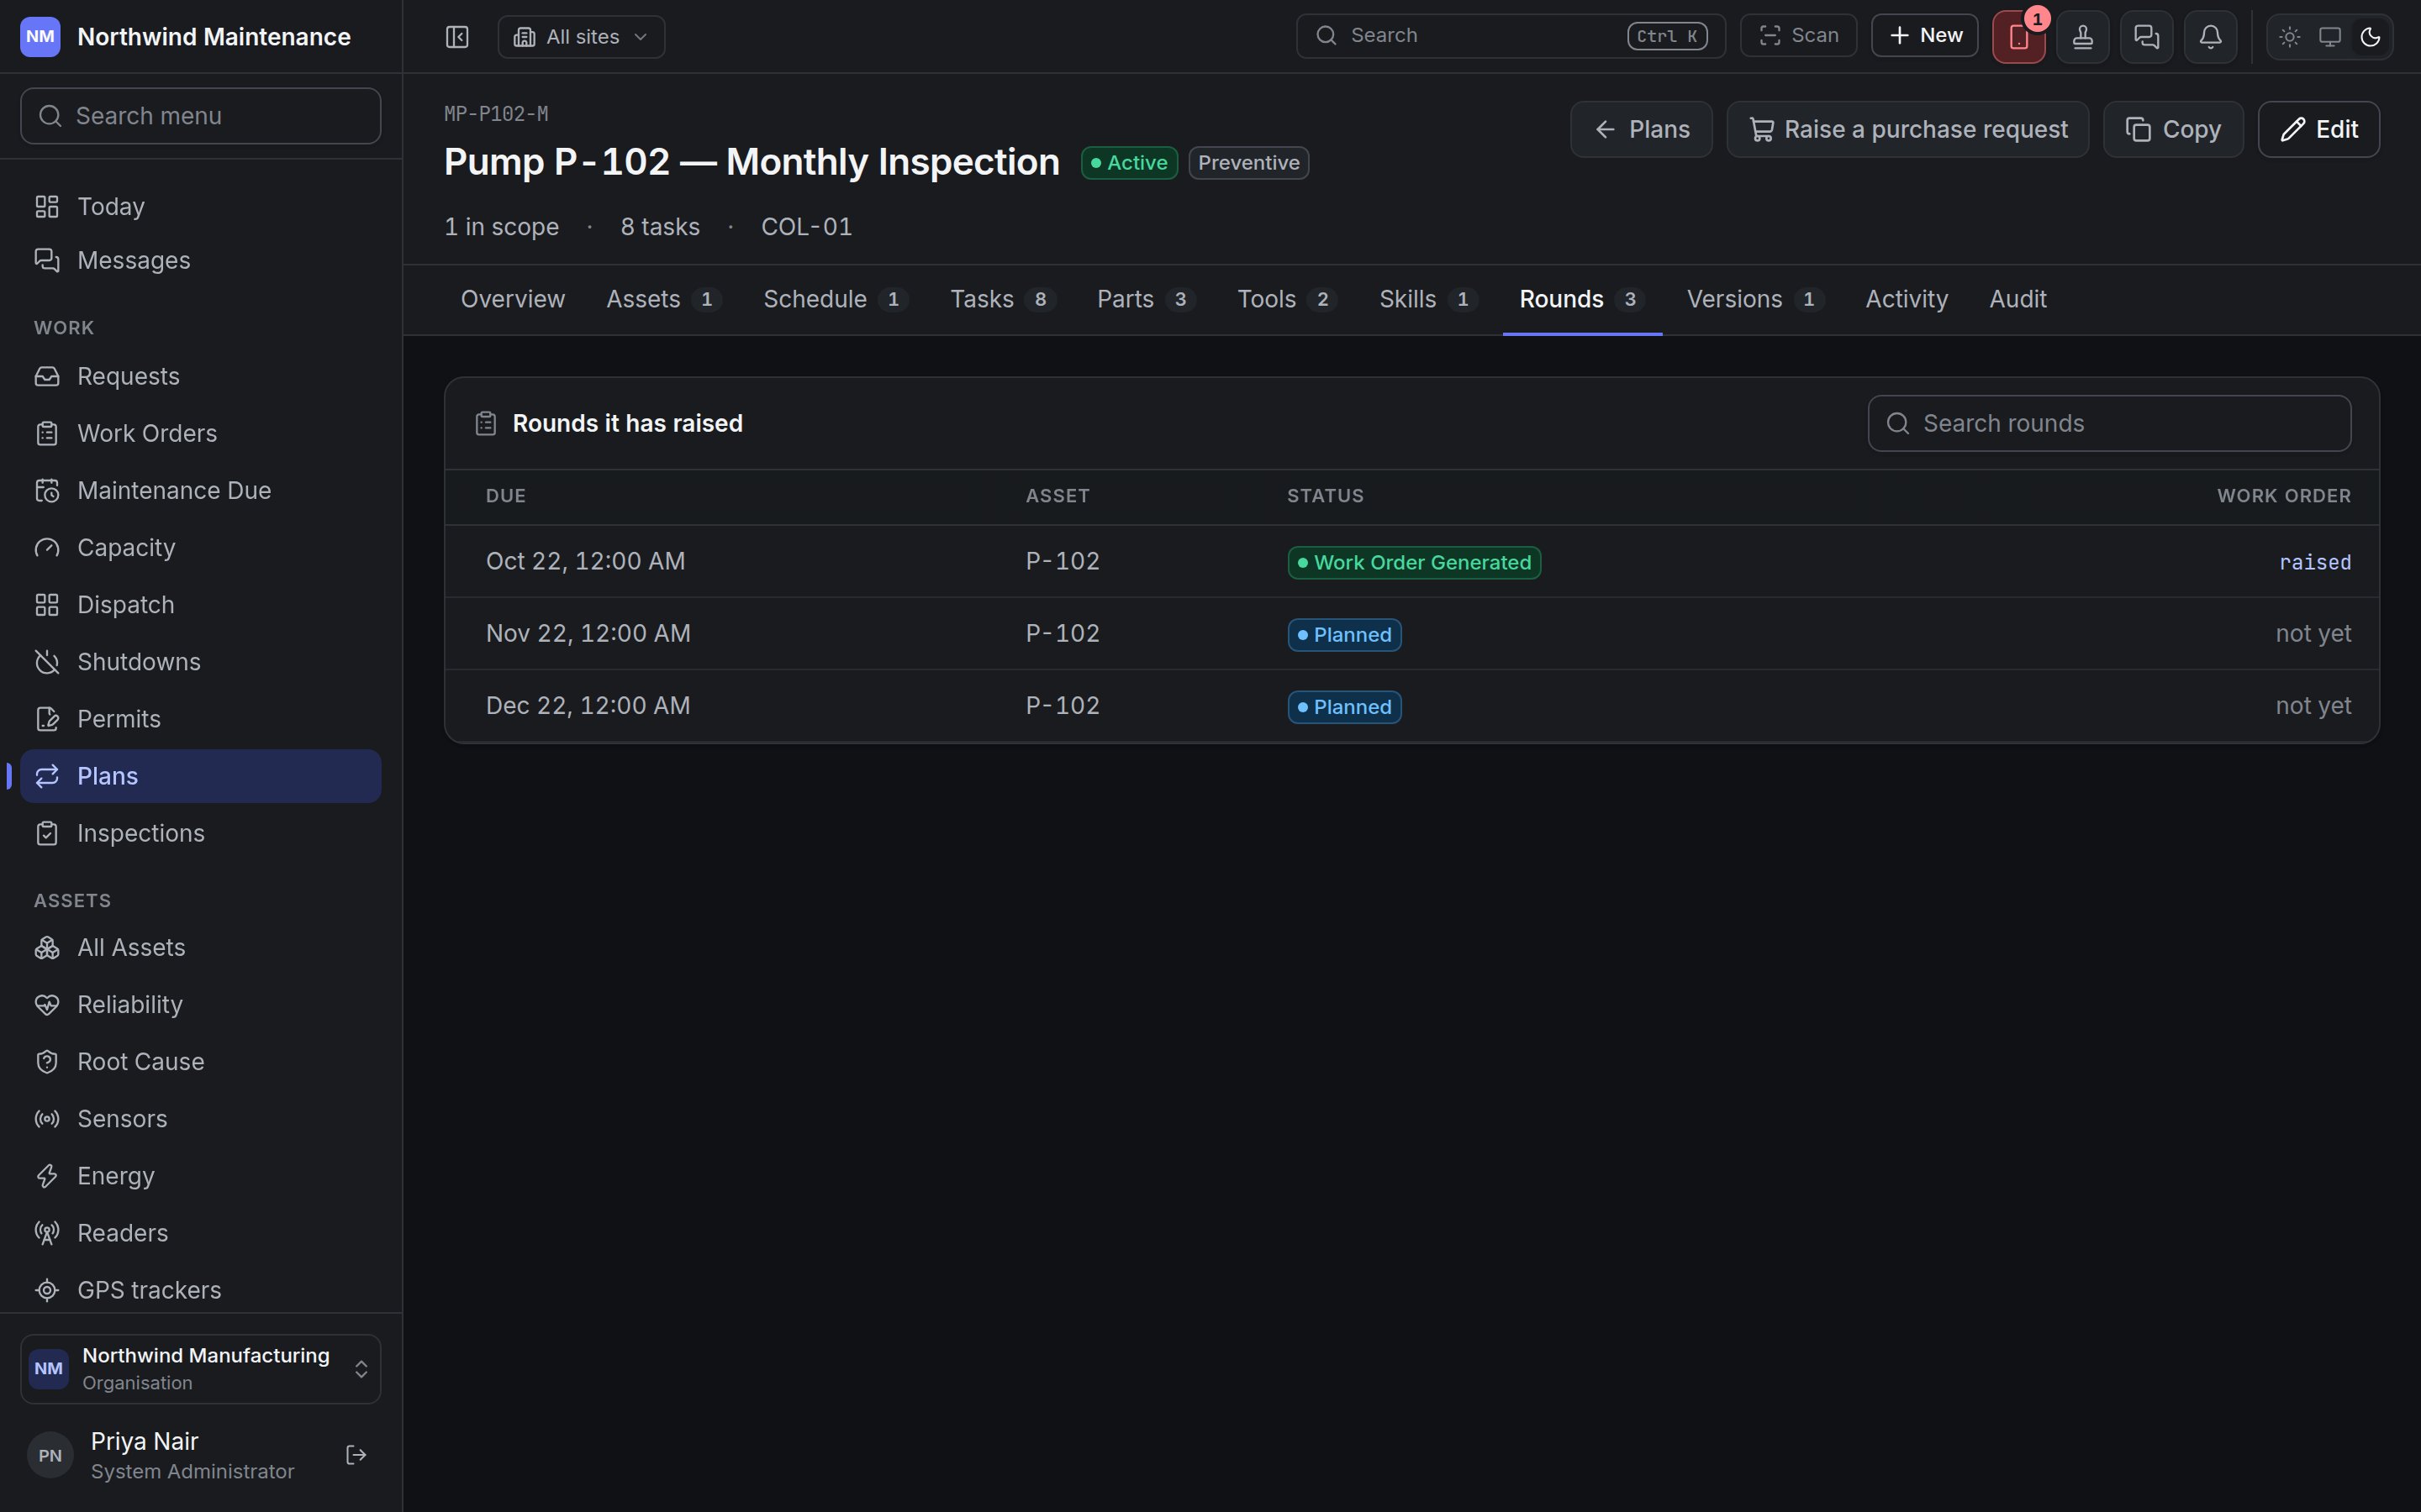Screen dimensions: 2421x1512
Task: Collapse the sidebar panel icon
Action: tap(457, 37)
